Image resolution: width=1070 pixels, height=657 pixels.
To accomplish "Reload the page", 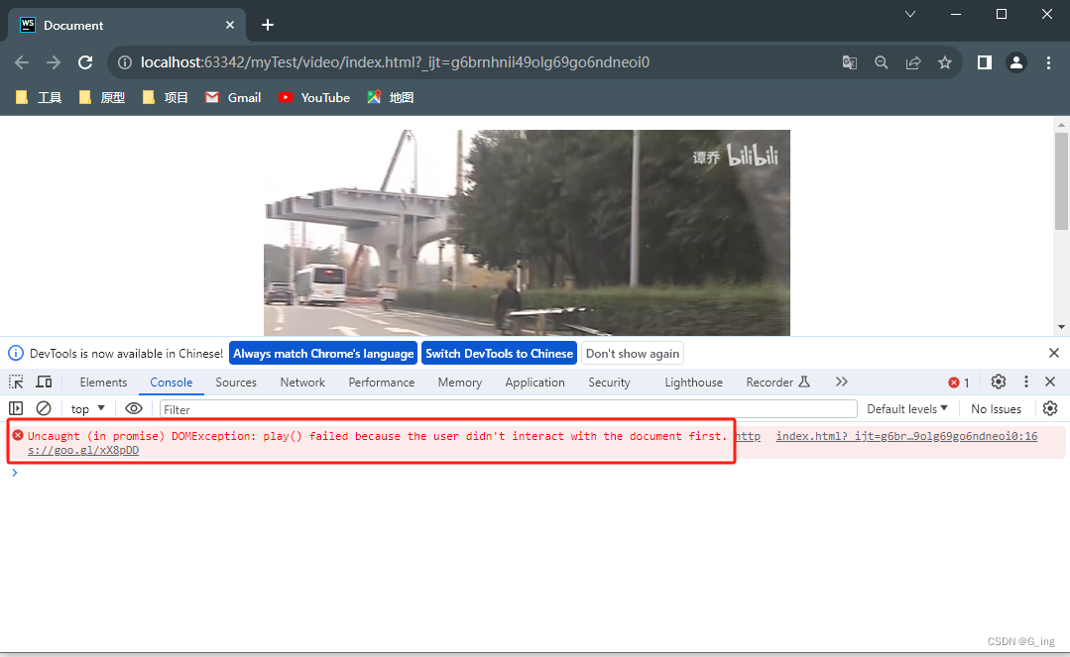I will (x=85, y=62).
